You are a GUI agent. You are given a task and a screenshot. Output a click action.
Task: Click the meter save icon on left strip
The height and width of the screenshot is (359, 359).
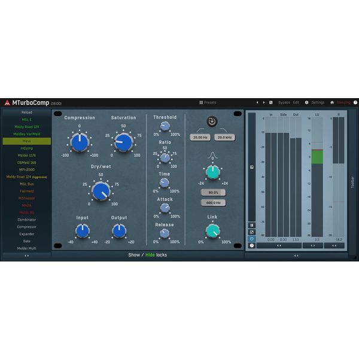252,167
